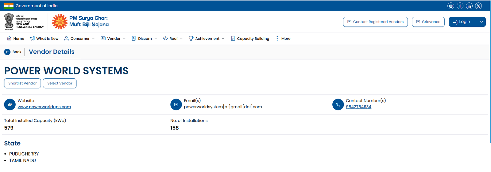The image size is (491, 172).
Task: Click the India flag icon
Action: pos(9,6)
